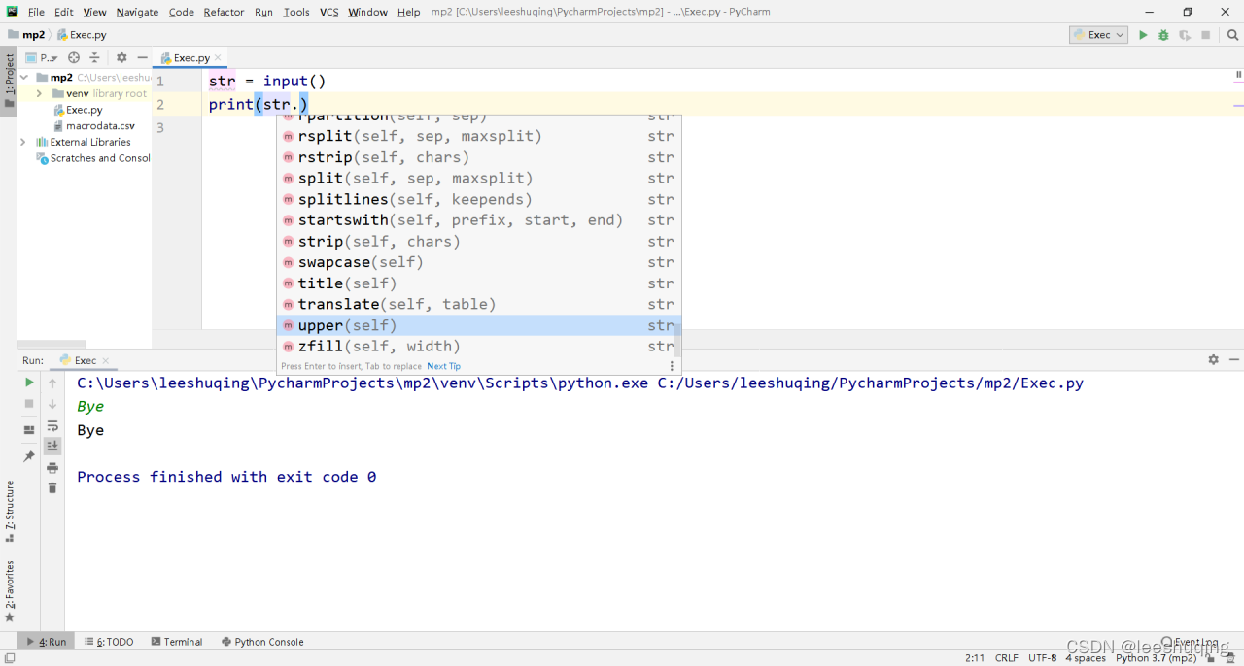This screenshot has height=666, width=1244.
Task: Open Search Everywhere magnifier icon
Action: 1232,35
